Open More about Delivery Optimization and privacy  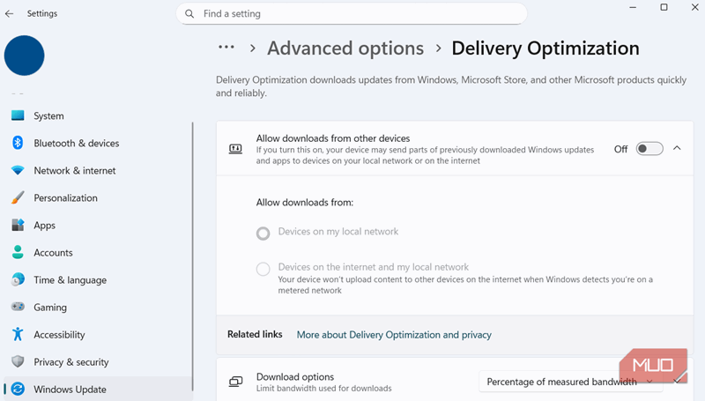(394, 335)
